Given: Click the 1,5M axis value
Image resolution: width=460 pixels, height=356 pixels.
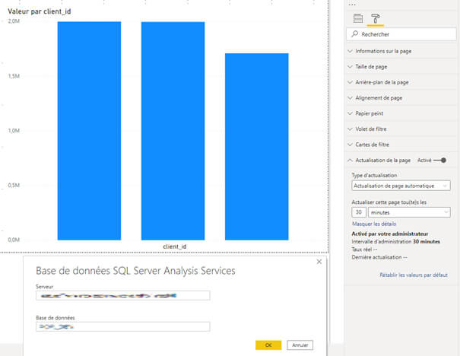Looking at the screenshot, I should 14,76.
